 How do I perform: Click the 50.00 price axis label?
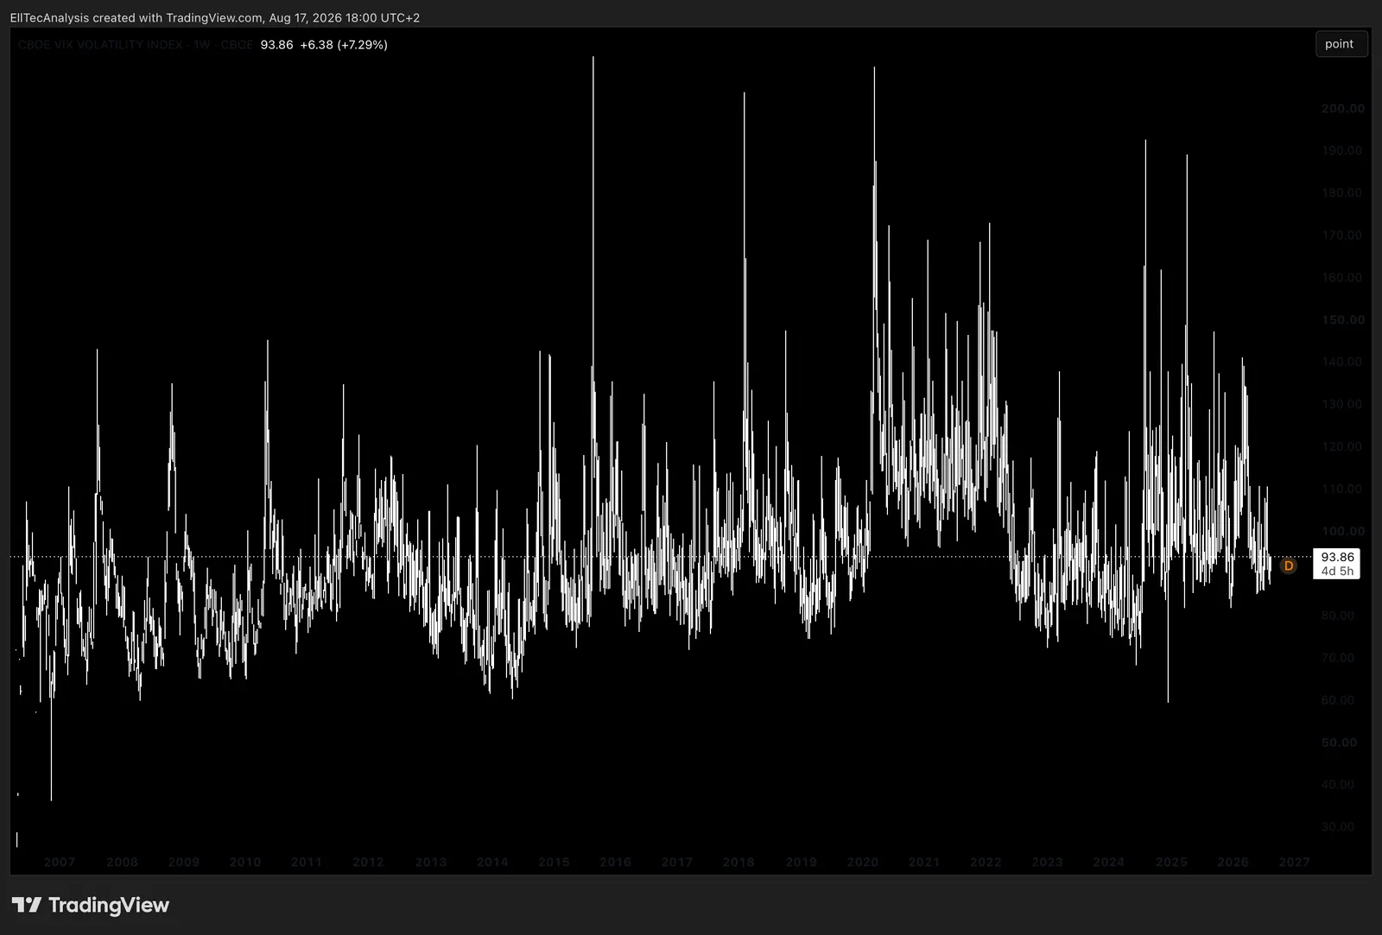tap(1339, 742)
